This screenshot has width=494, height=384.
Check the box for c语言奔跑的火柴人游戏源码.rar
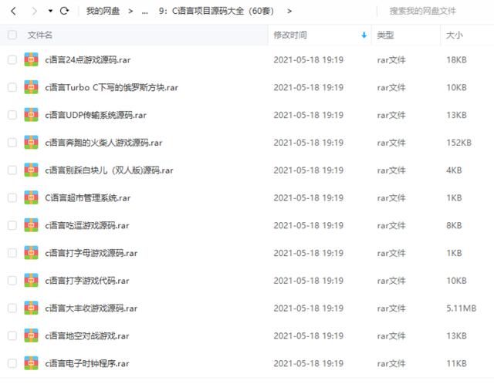point(12,143)
